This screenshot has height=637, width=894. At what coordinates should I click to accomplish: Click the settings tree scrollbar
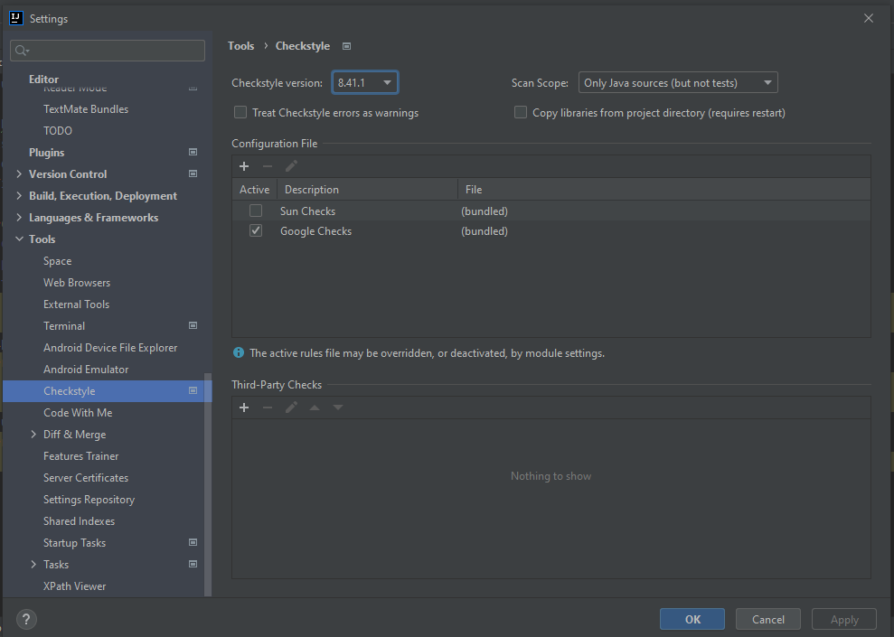click(208, 484)
